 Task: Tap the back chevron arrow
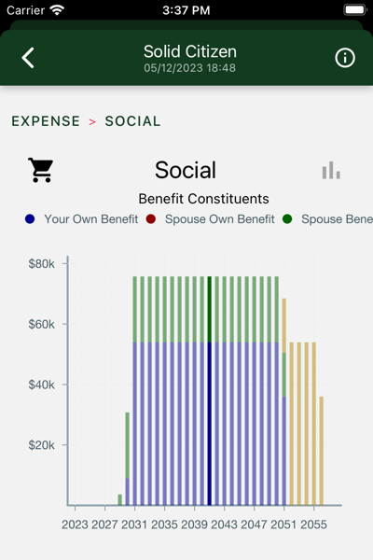point(28,58)
